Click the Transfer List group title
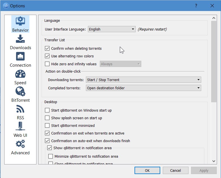 pos(55,40)
